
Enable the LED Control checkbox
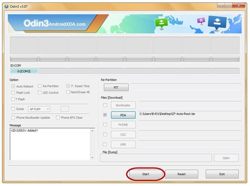[x=39, y=92]
